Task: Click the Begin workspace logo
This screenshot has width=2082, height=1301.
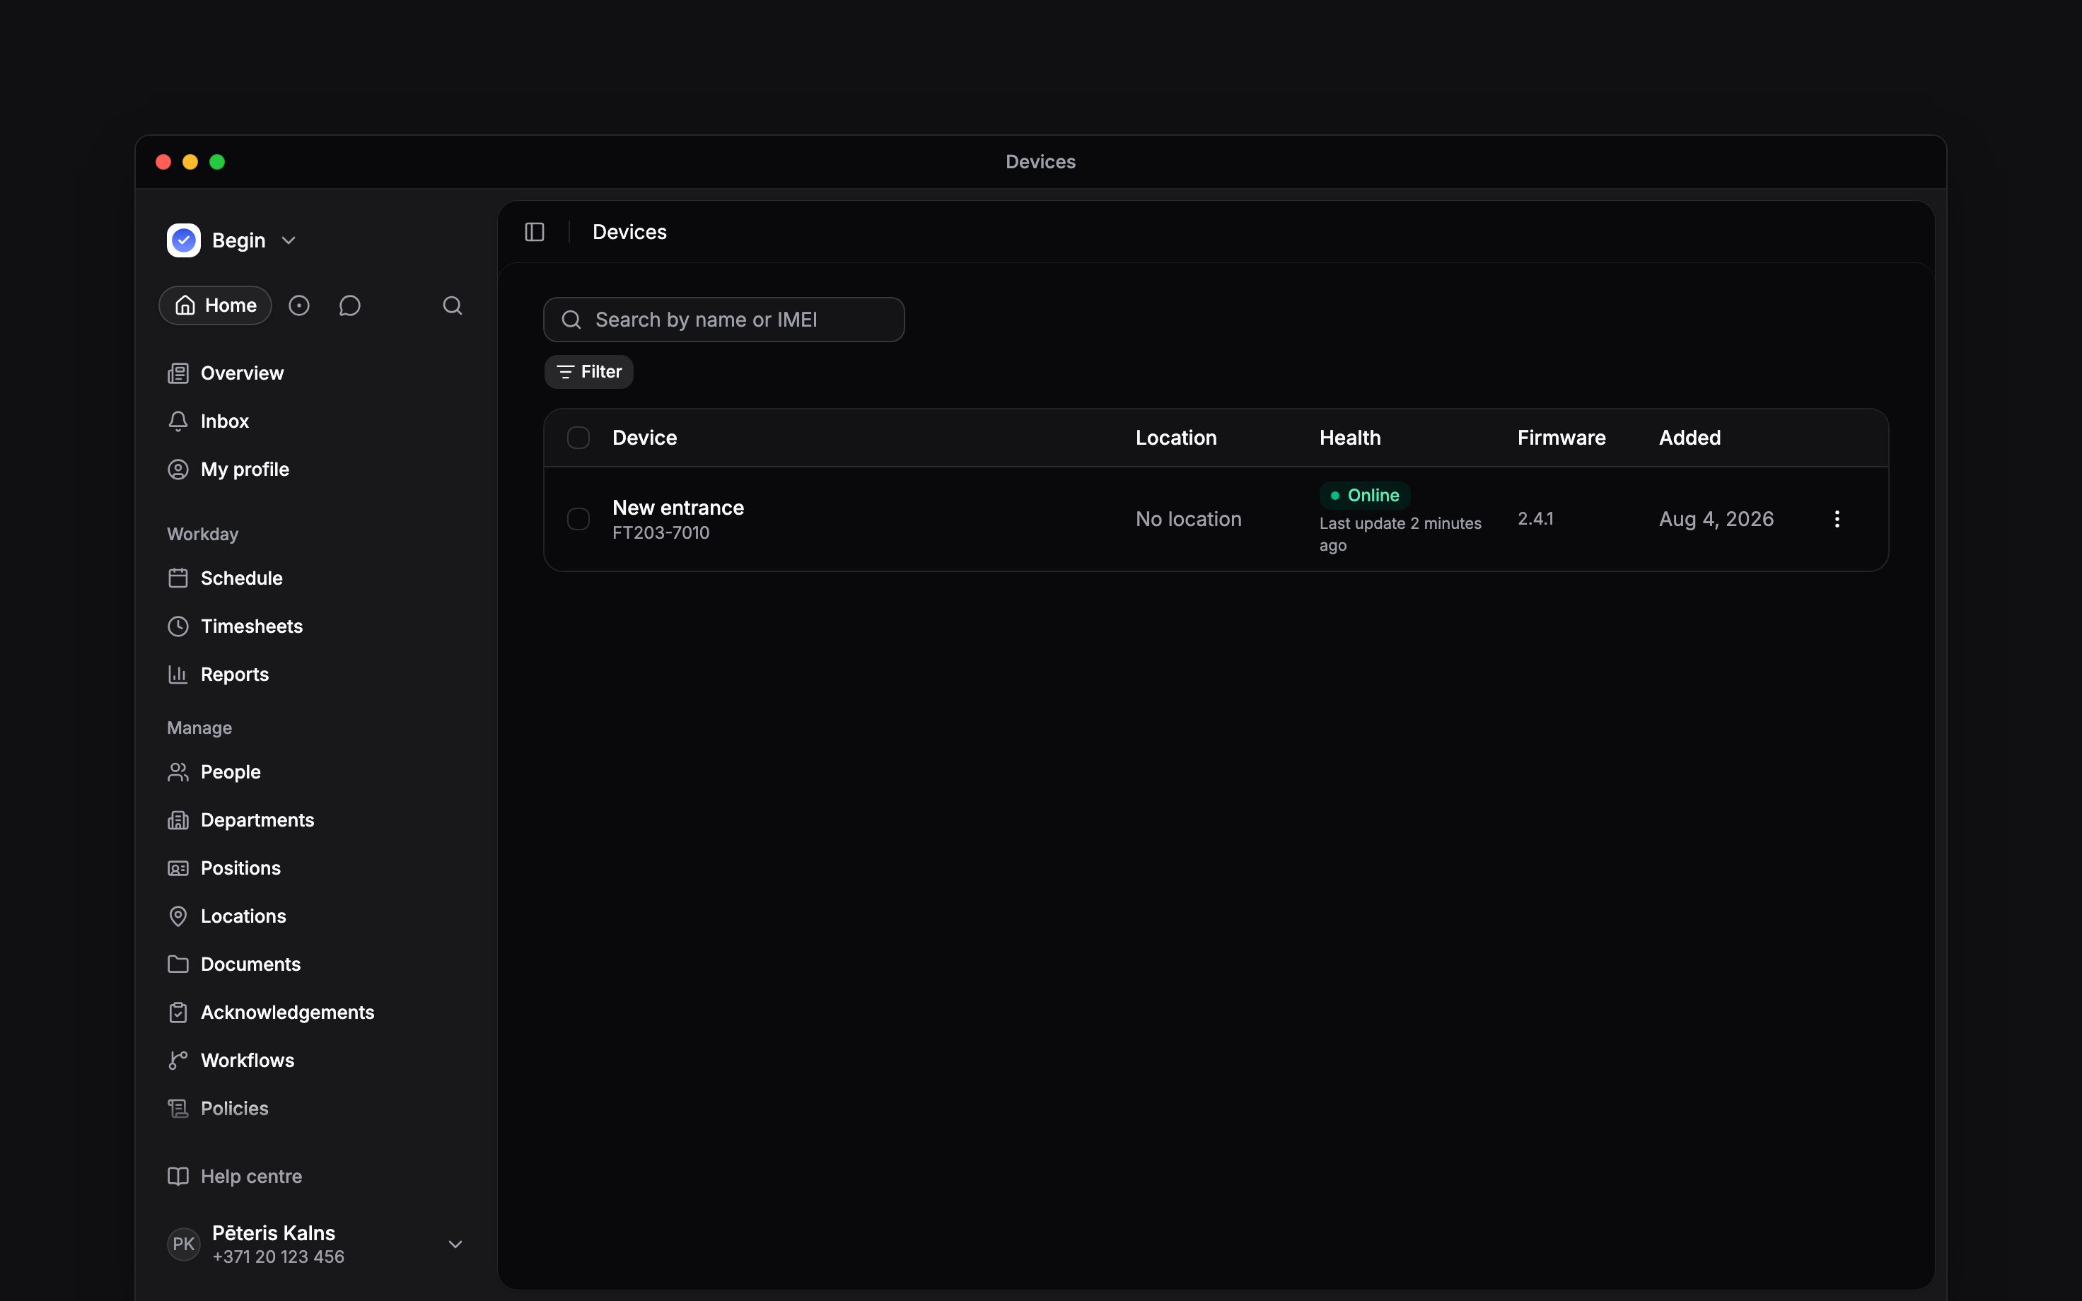Action: tap(183, 240)
